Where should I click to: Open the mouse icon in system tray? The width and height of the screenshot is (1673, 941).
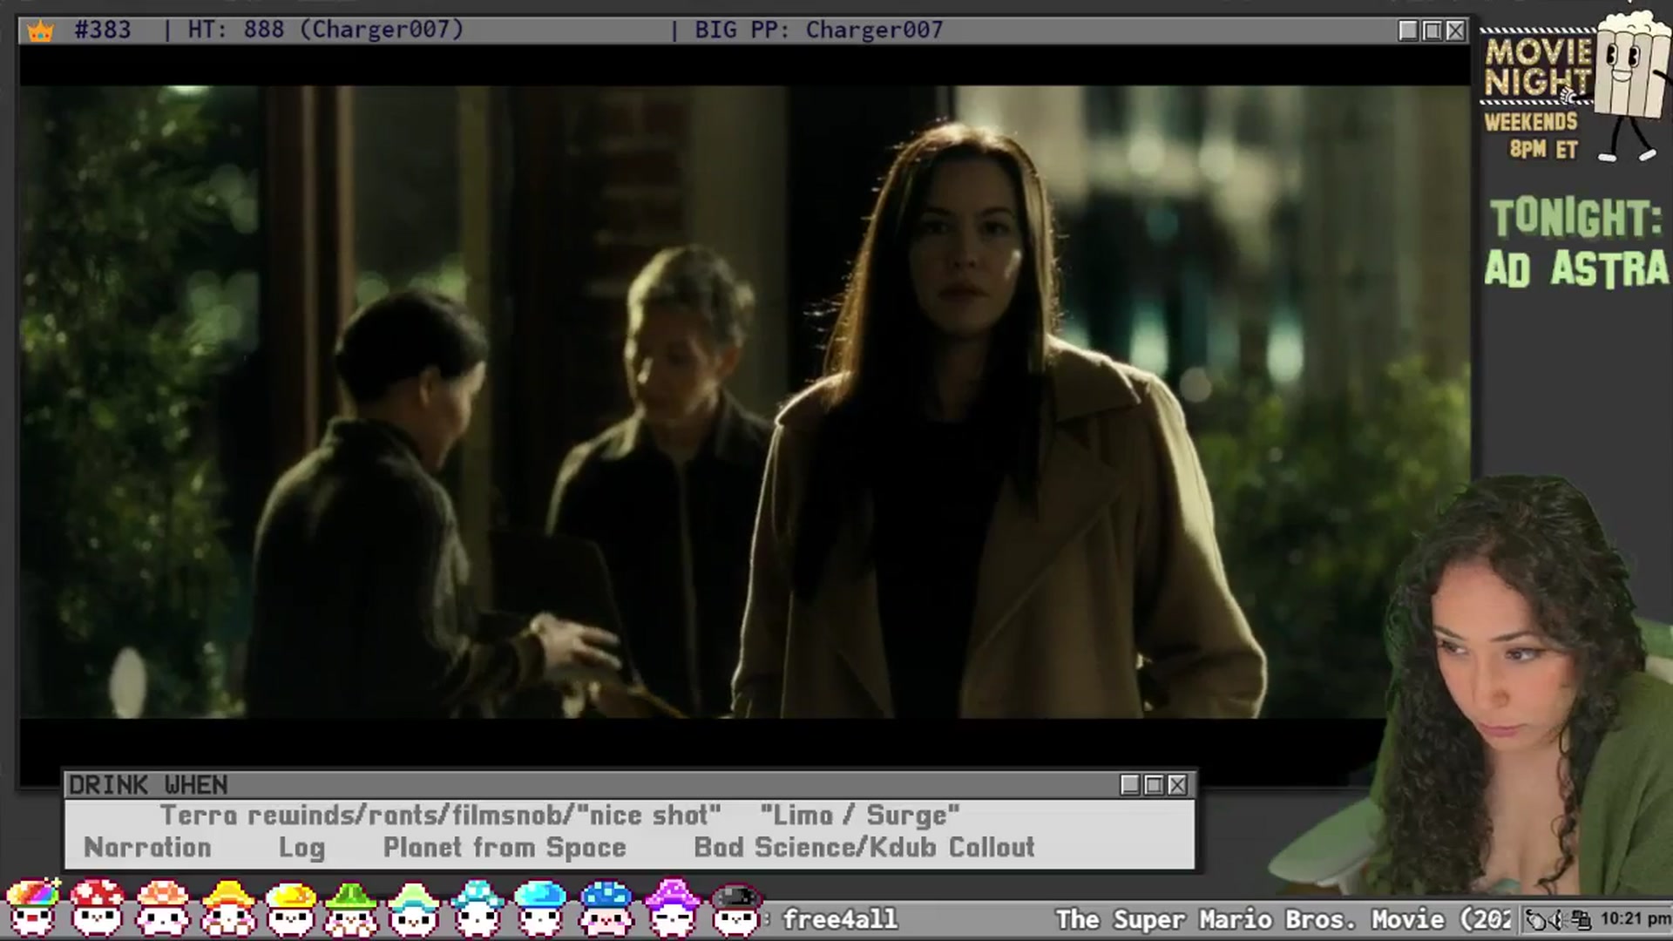(1536, 919)
